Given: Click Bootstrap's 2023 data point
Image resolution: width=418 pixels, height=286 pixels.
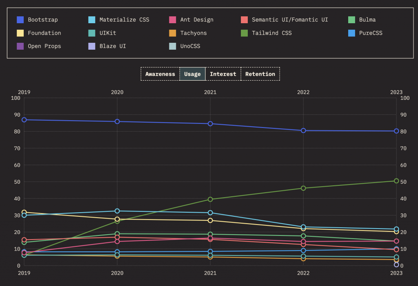Looking at the screenshot, I should [x=396, y=131].
